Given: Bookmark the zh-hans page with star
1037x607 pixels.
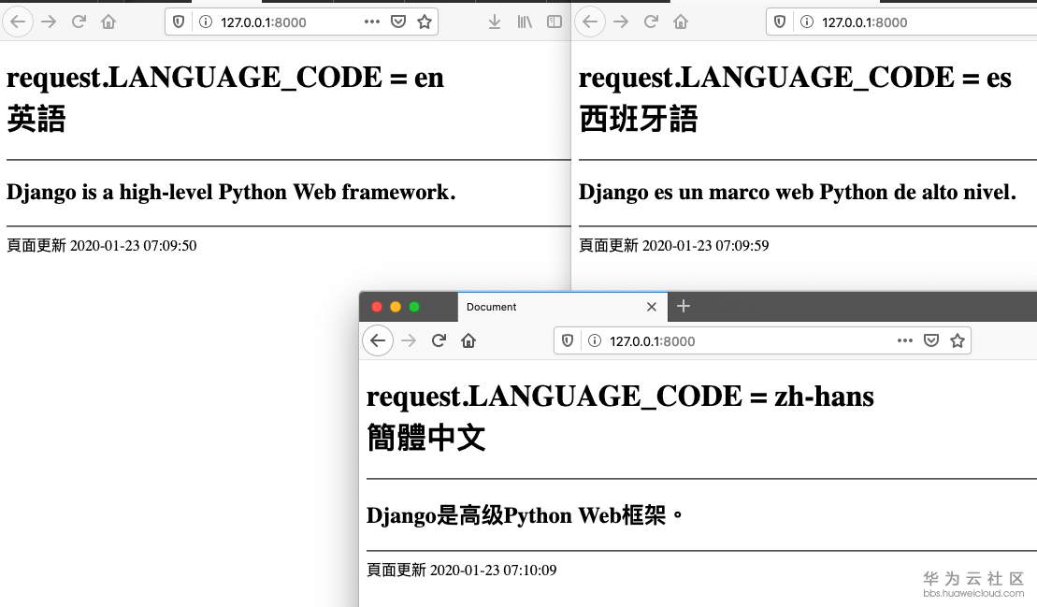Looking at the screenshot, I should pyautogui.click(x=957, y=340).
